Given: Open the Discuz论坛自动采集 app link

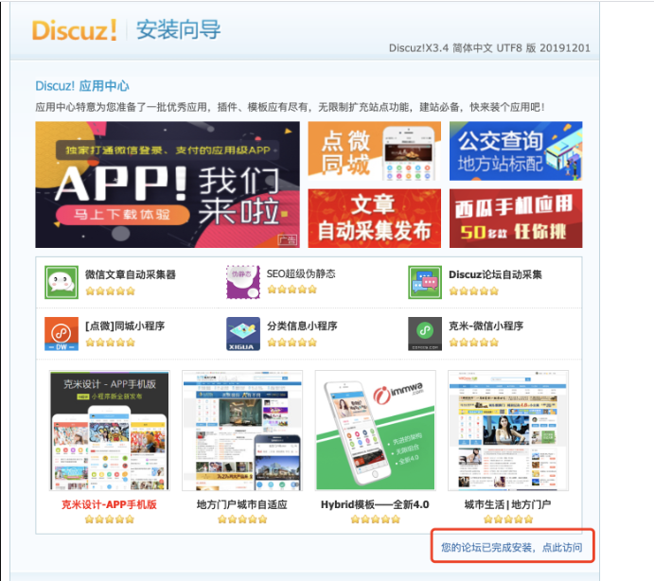Looking at the screenshot, I should (495, 274).
